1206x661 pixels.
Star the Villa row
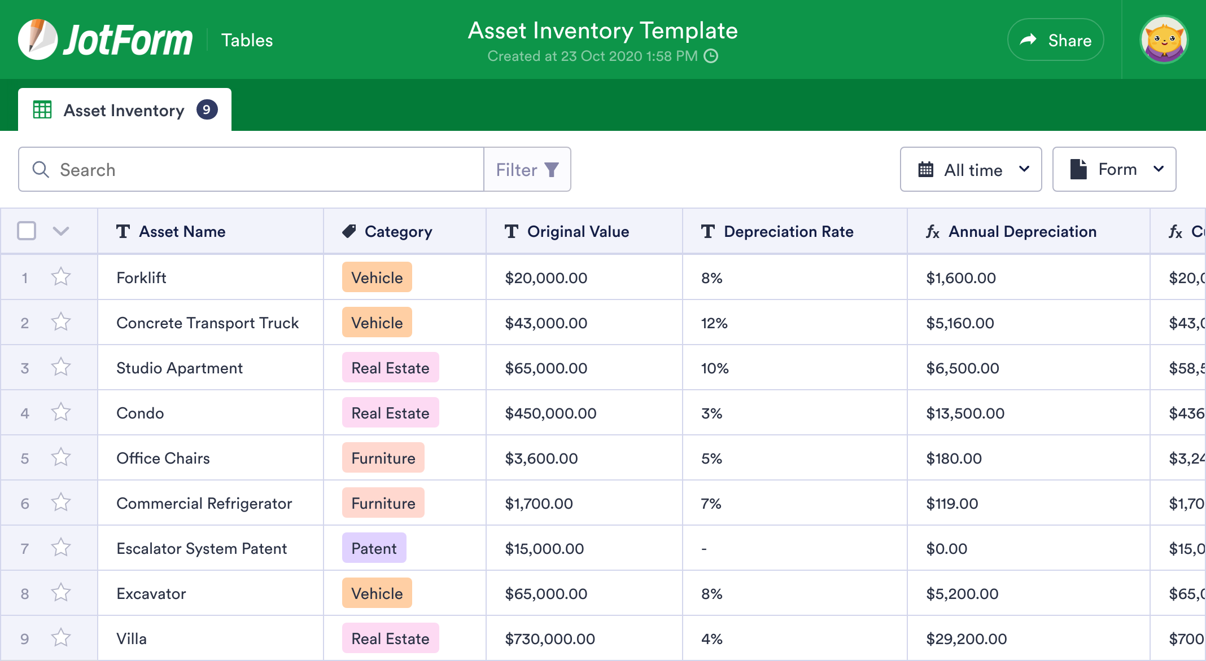60,637
